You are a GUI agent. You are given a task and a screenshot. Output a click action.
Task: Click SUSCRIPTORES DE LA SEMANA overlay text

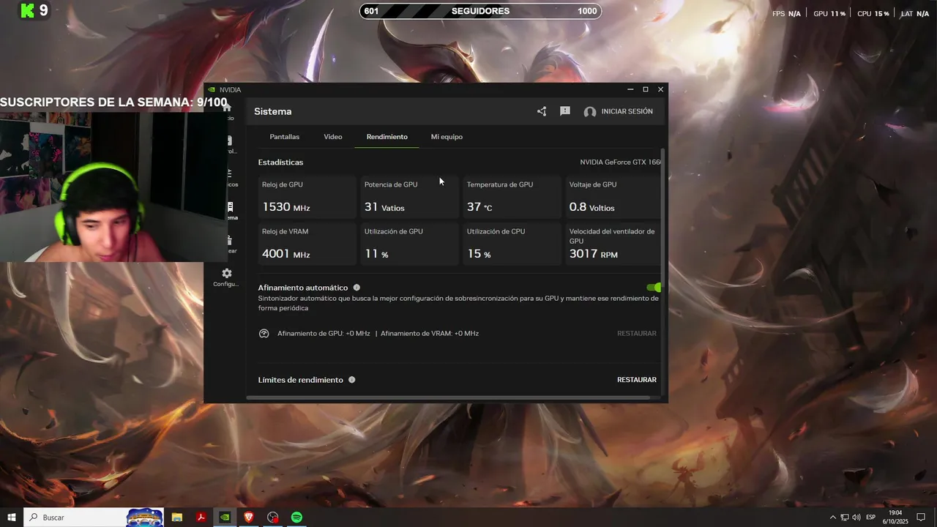click(113, 102)
